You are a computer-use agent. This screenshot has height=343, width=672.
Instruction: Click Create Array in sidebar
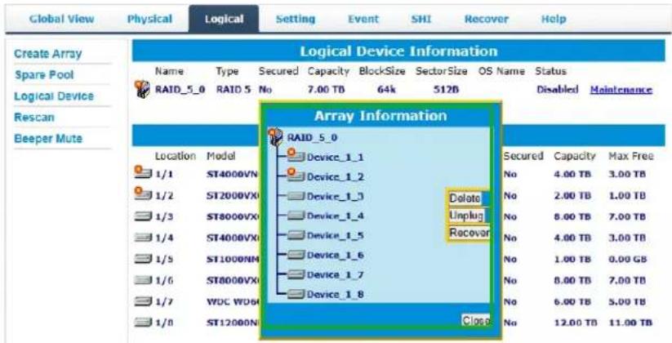point(47,54)
